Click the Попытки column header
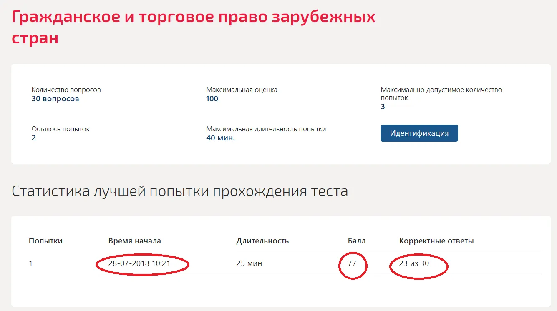Screen dimensions: 557x311 45,241
